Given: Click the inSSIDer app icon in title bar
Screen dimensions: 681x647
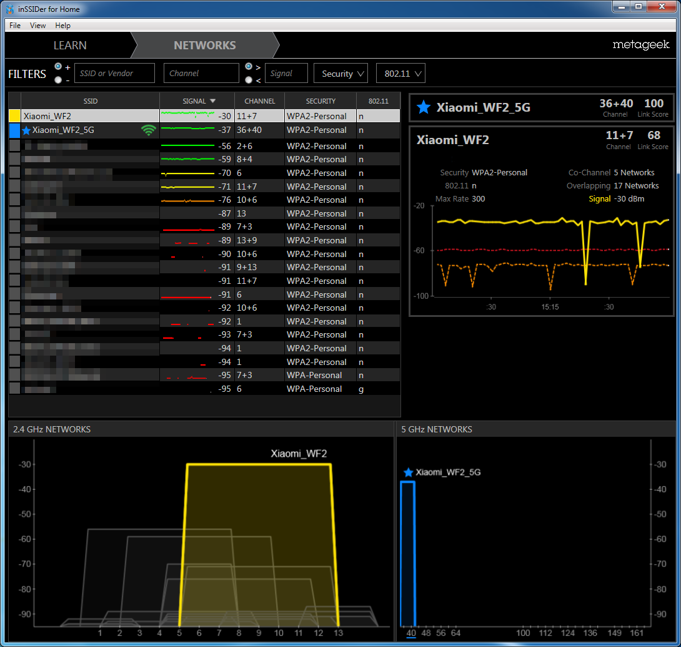Looking at the screenshot, I should click(x=9, y=9).
